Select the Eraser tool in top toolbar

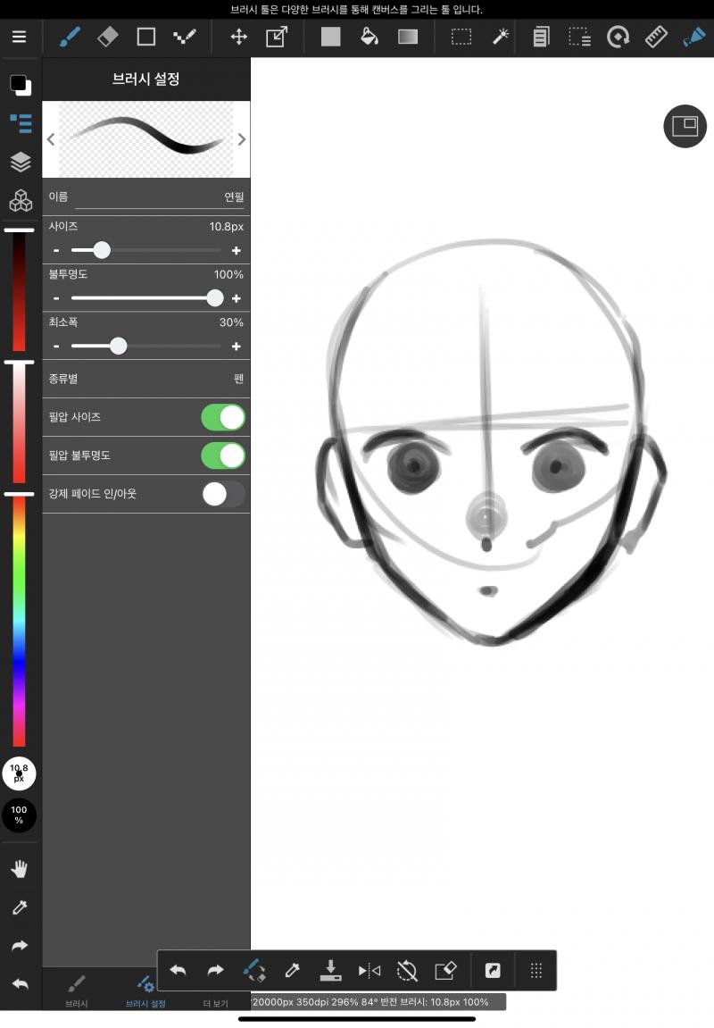pyautogui.click(x=108, y=37)
